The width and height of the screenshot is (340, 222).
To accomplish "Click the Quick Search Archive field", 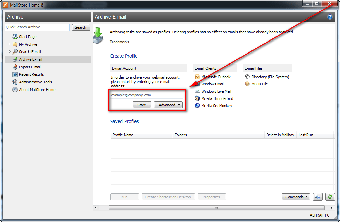I will (37, 27).
